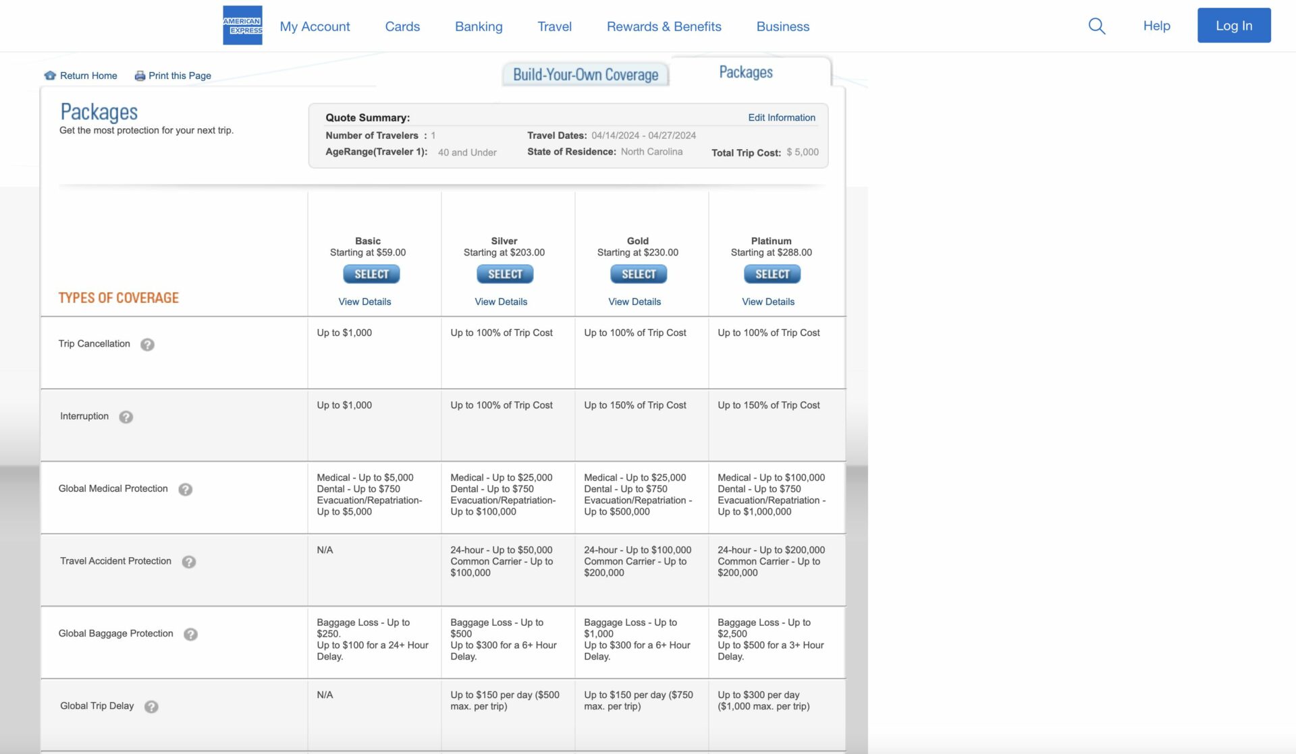Show Global Medical Protection help icon
Image resolution: width=1296 pixels, height=754 pixels.
[186, 490]
